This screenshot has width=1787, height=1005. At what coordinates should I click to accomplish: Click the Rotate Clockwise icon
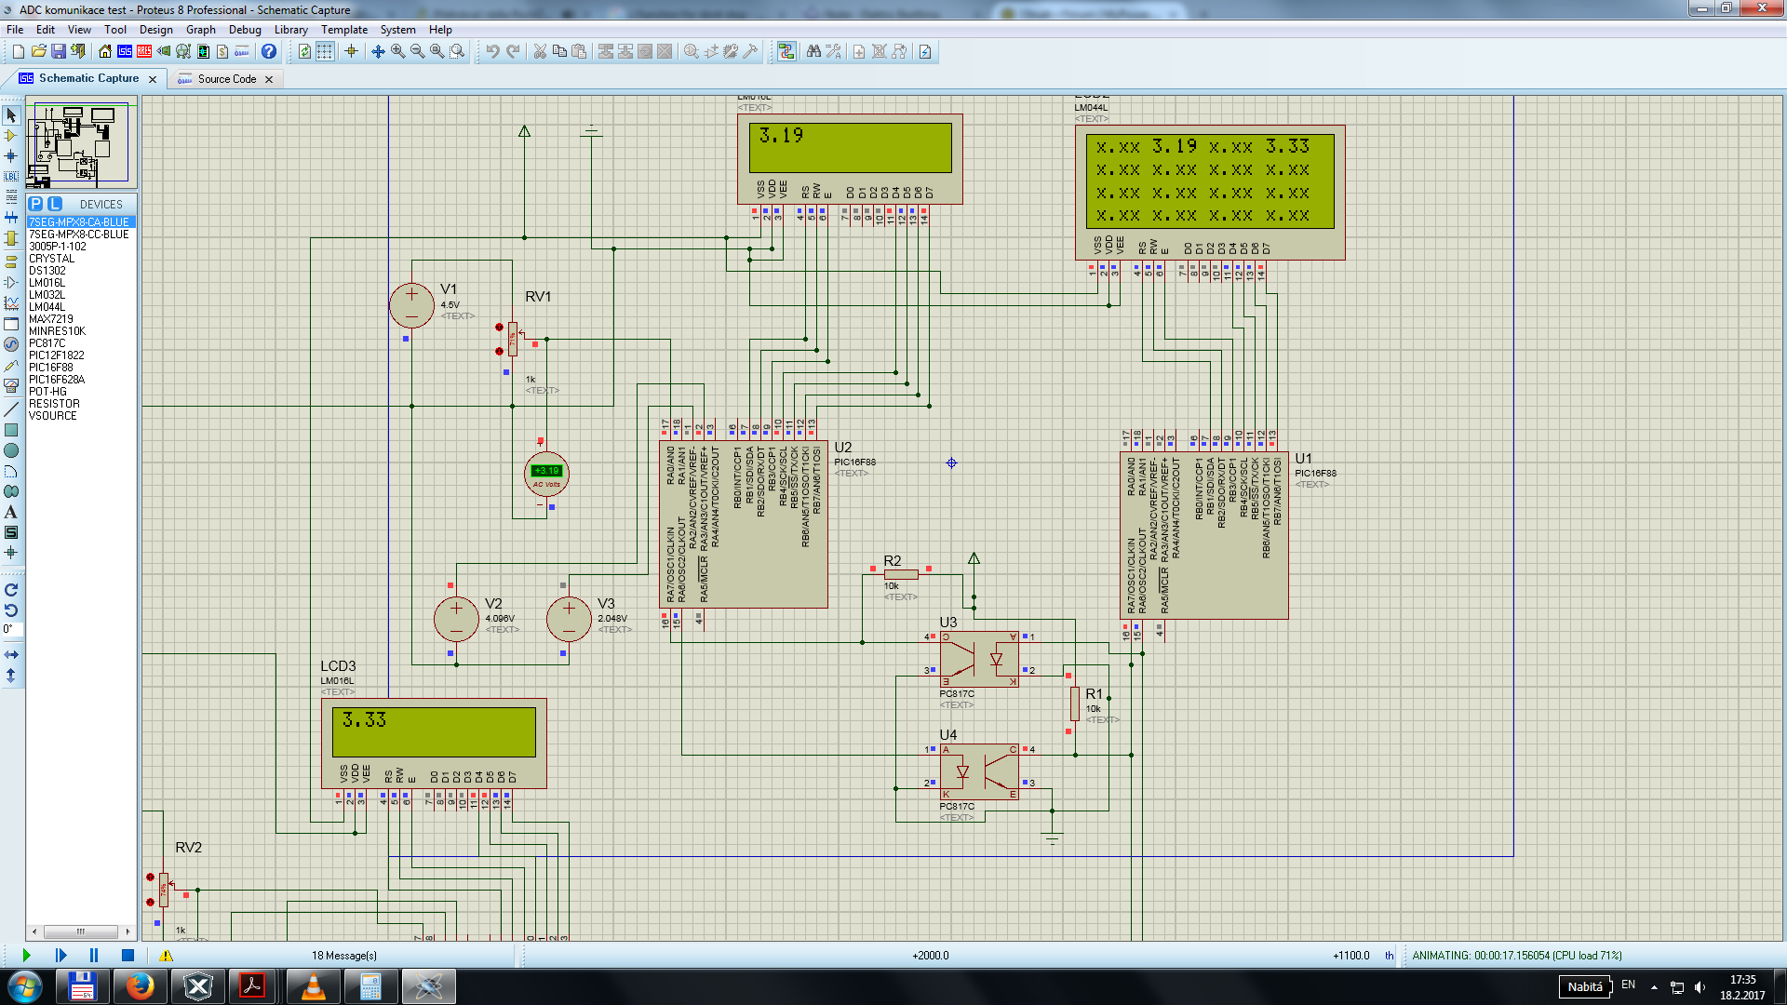point(11,590)
